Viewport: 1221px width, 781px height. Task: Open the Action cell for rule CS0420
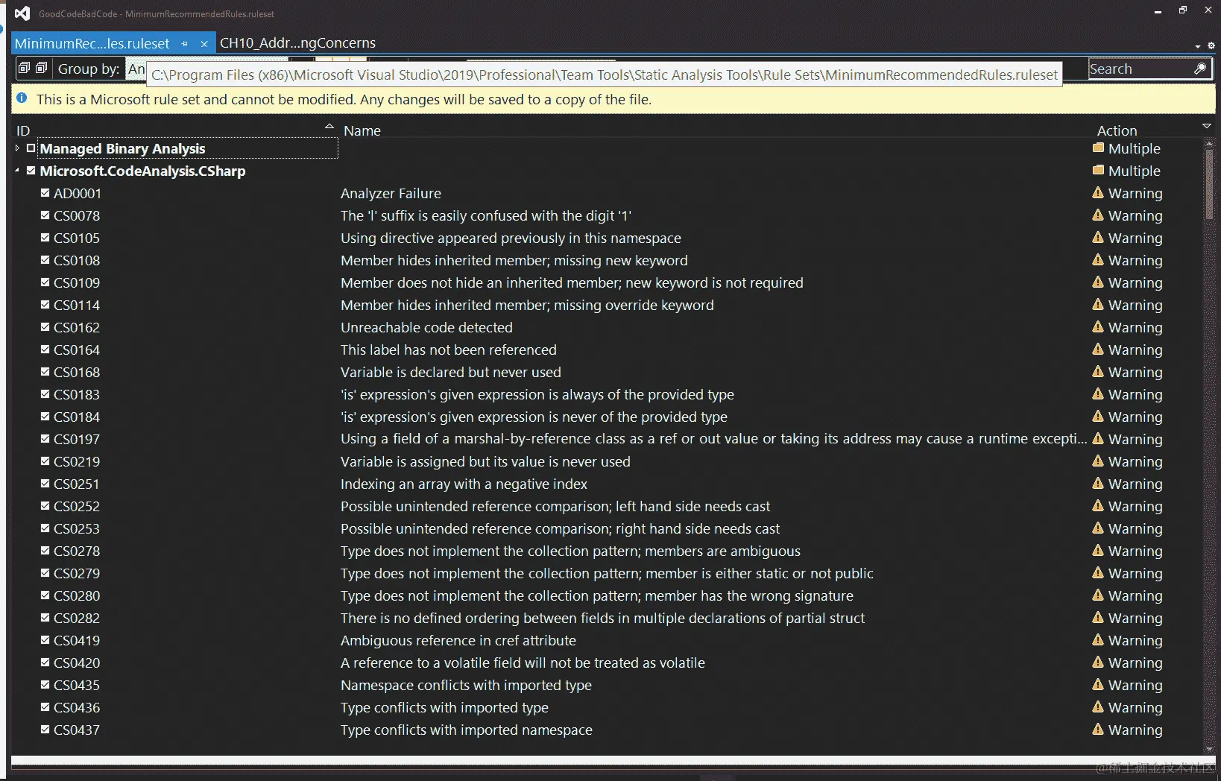tap(1128, 663)
